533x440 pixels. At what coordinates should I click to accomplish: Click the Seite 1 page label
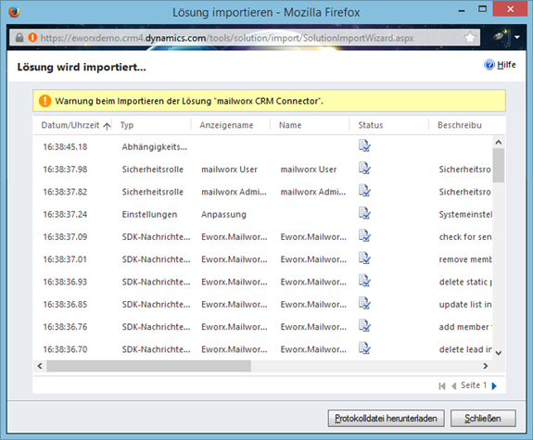tap(474, 385)
